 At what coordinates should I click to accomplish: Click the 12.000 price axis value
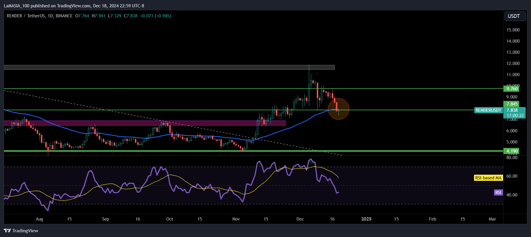tap(513, 64)
